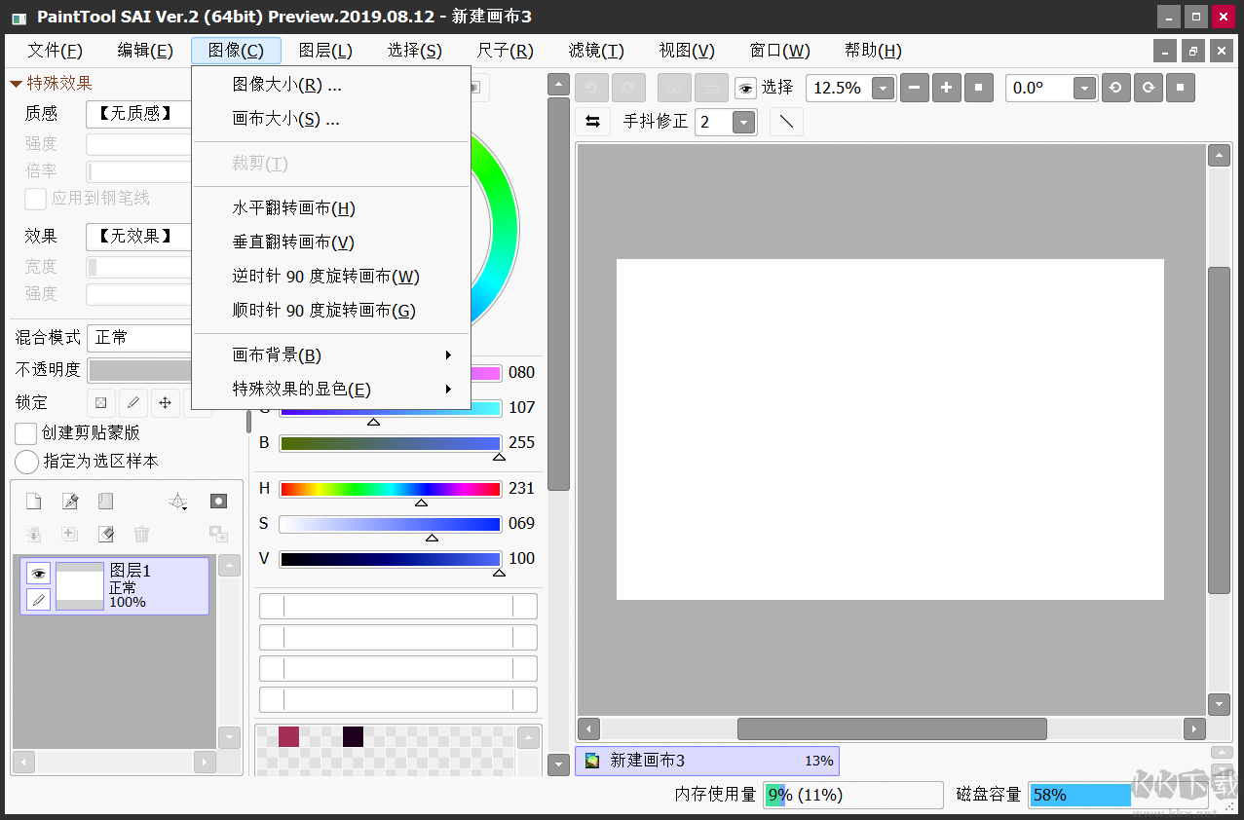This screenshot has width=1244, height=820.
Task: Open the 滤镜 menu
Action: coord(596,50)
